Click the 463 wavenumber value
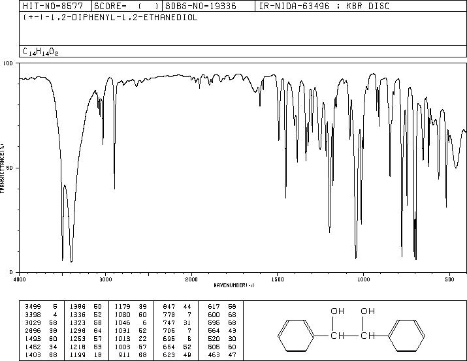The width and height of the screenshot is (467, 361). click(214, 355)
